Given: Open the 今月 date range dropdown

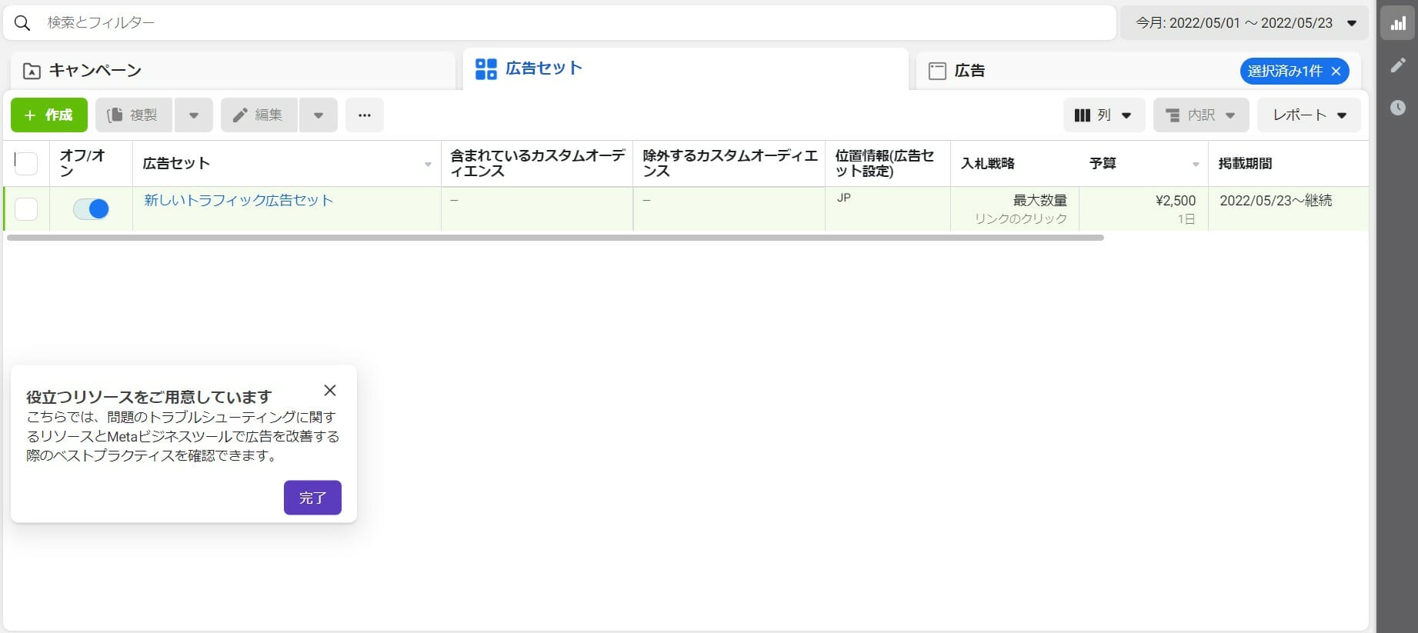Looking at the screenshot, I should click(1244, 23).
